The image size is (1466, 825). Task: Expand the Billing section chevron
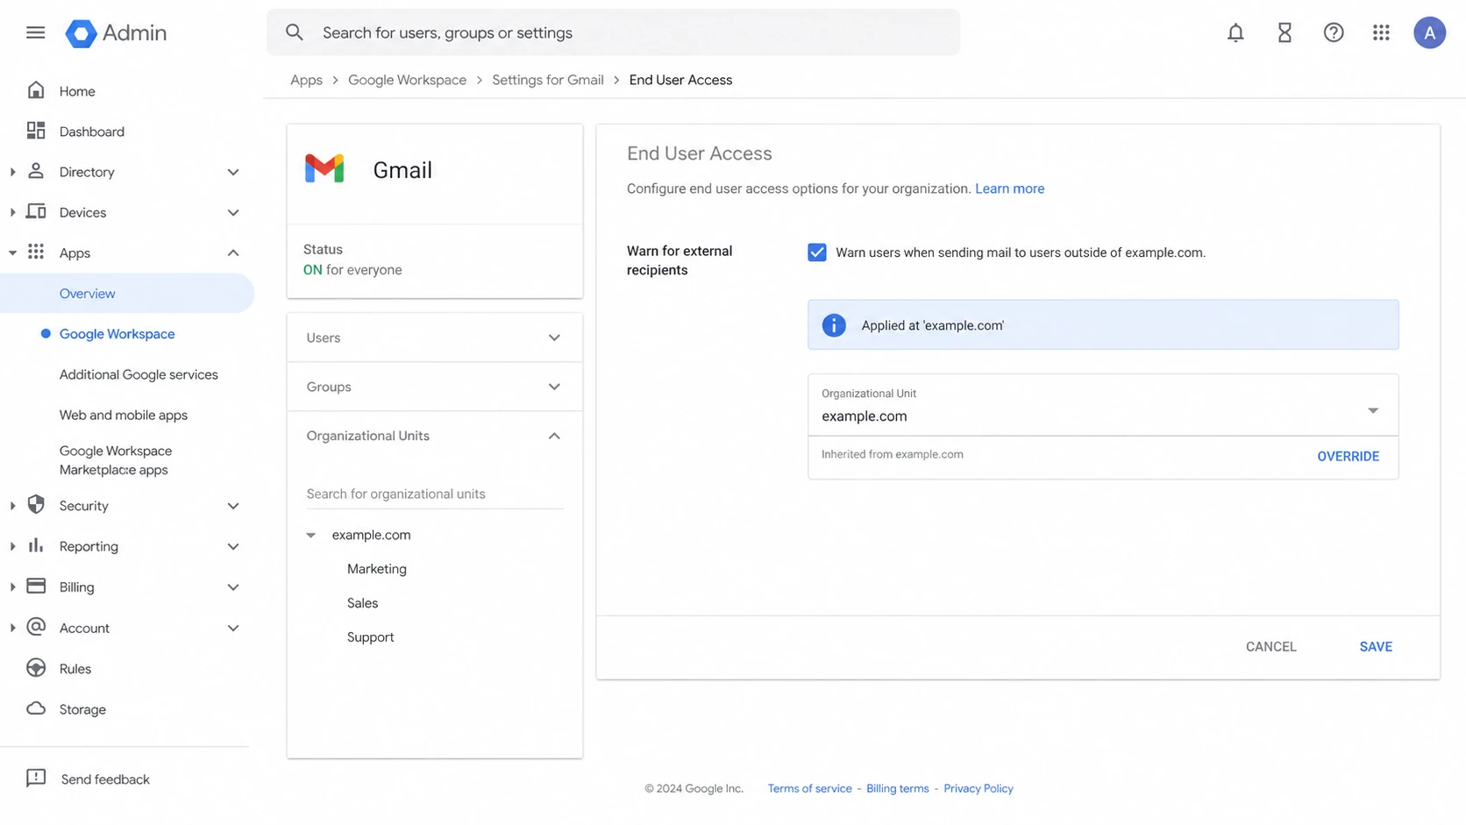(x=233, y=587)
